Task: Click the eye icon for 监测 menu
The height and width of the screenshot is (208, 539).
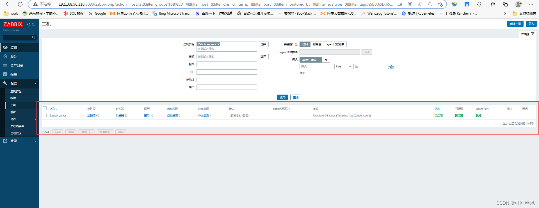Action: click(x=5, y=47)
